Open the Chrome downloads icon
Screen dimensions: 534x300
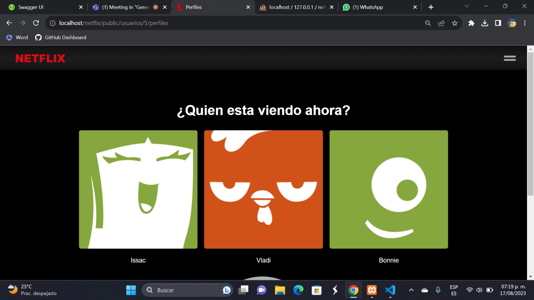(x=485, y=23)
